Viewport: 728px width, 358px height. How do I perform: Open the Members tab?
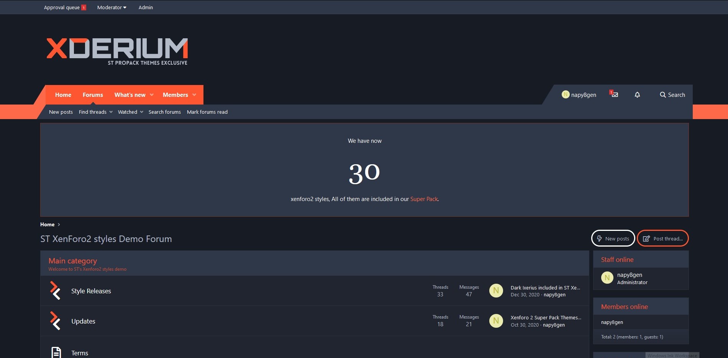coord(175,95)
